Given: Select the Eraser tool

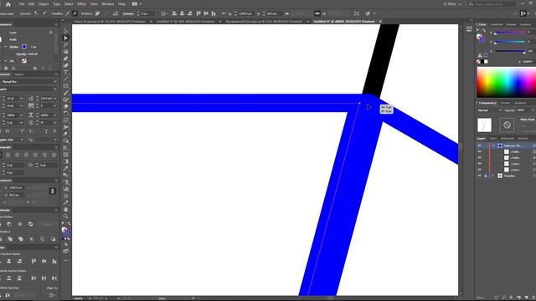Looking at the screenshot, I should tap(65, 106).
